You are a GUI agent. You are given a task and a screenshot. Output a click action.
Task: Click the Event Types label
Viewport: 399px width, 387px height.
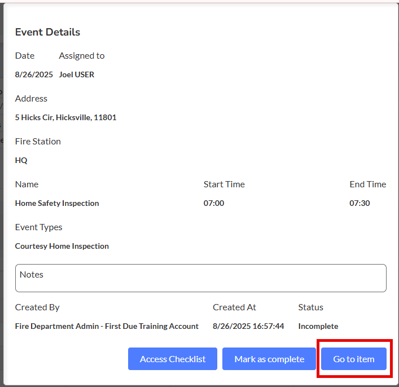(38, 227)
